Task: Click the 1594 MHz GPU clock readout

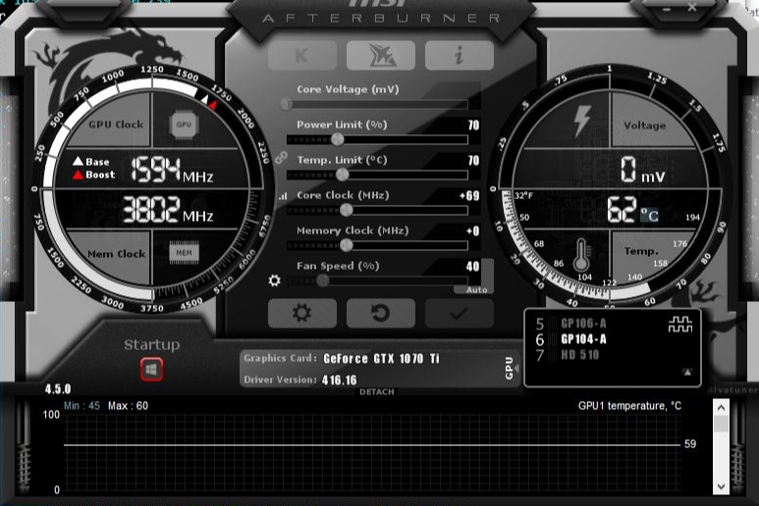Action: click(172, 170)
